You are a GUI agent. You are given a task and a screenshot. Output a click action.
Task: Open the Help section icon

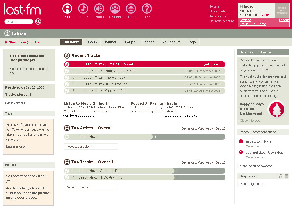pos(147,9)
